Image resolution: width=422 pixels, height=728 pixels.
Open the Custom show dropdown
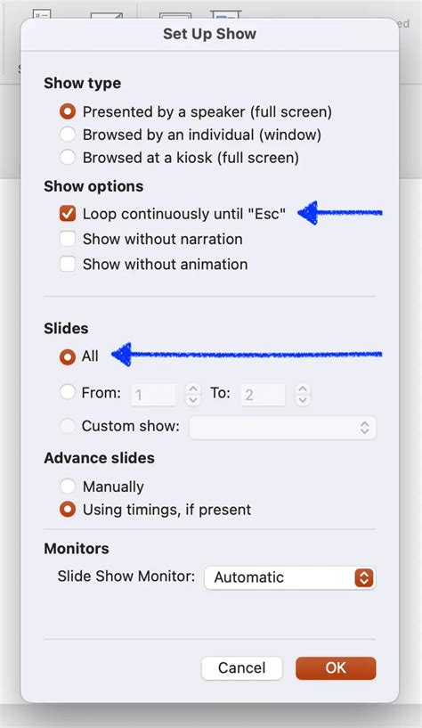pyautogui.click(x=283, y=427)
